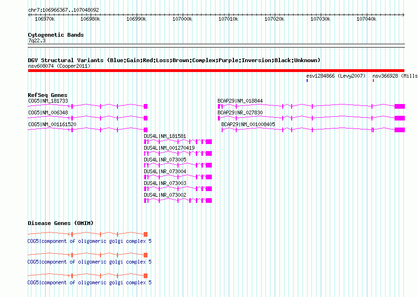Click the 107010k ruler label
This screenshot has height=297, width=418.
(x=228, y=19)
